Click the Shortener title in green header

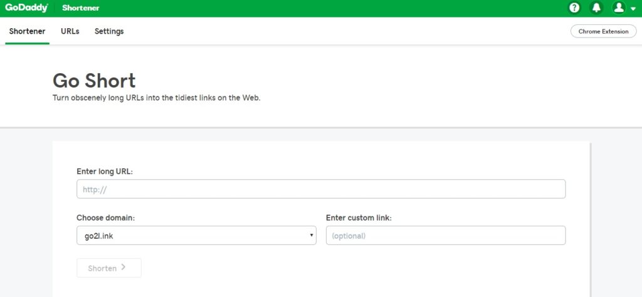[x=81, y=8]
